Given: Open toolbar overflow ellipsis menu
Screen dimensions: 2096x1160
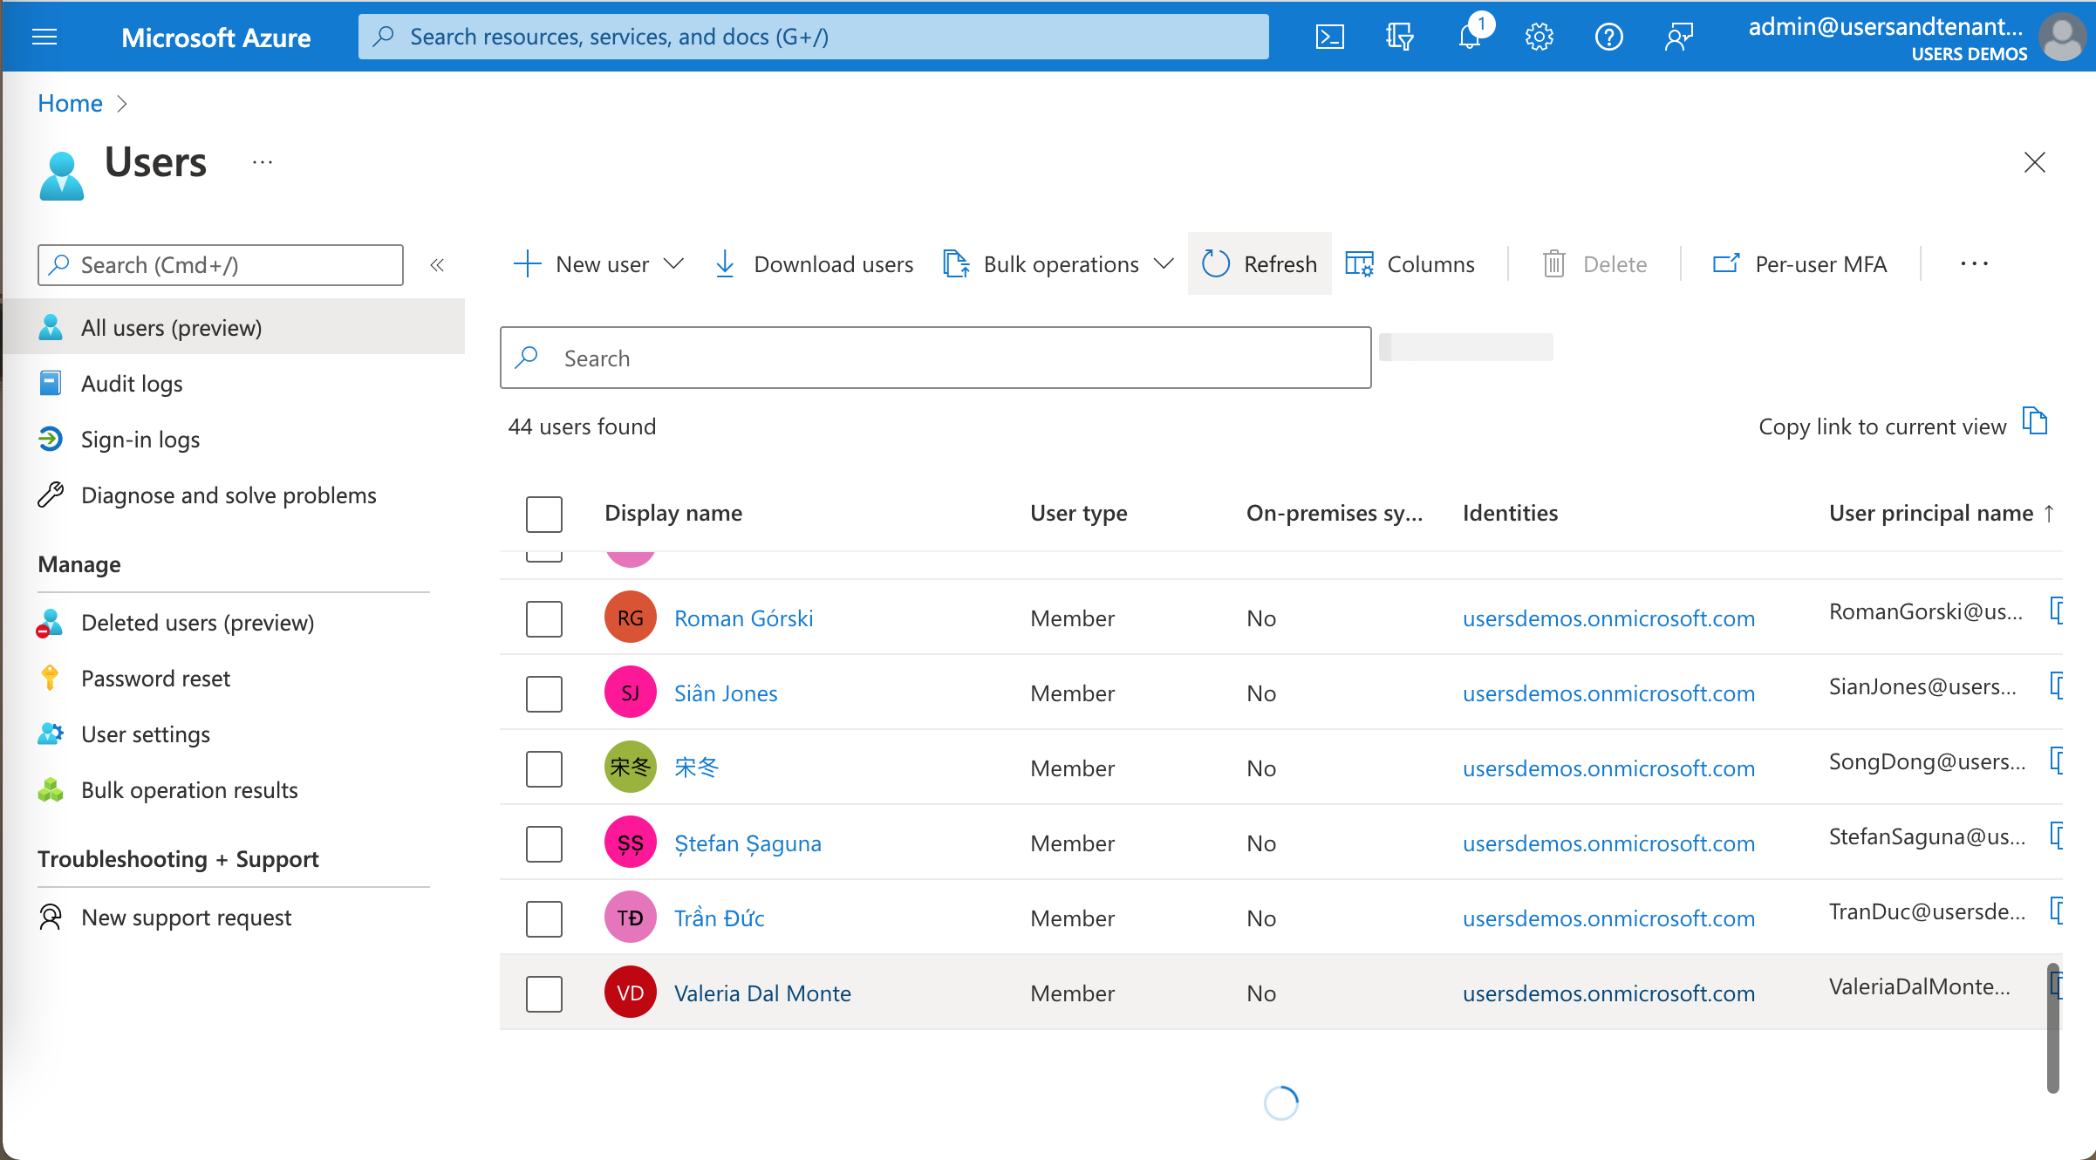Looking at the screenshot, I should (x=1974, y=263).
